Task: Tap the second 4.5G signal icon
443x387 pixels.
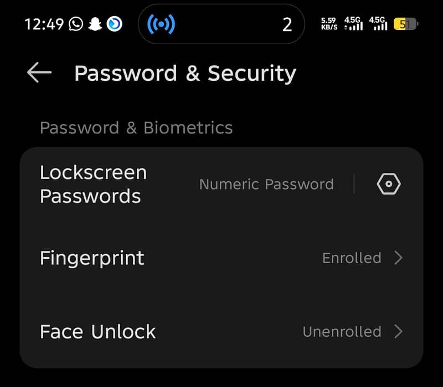Action: pos(378,23)
